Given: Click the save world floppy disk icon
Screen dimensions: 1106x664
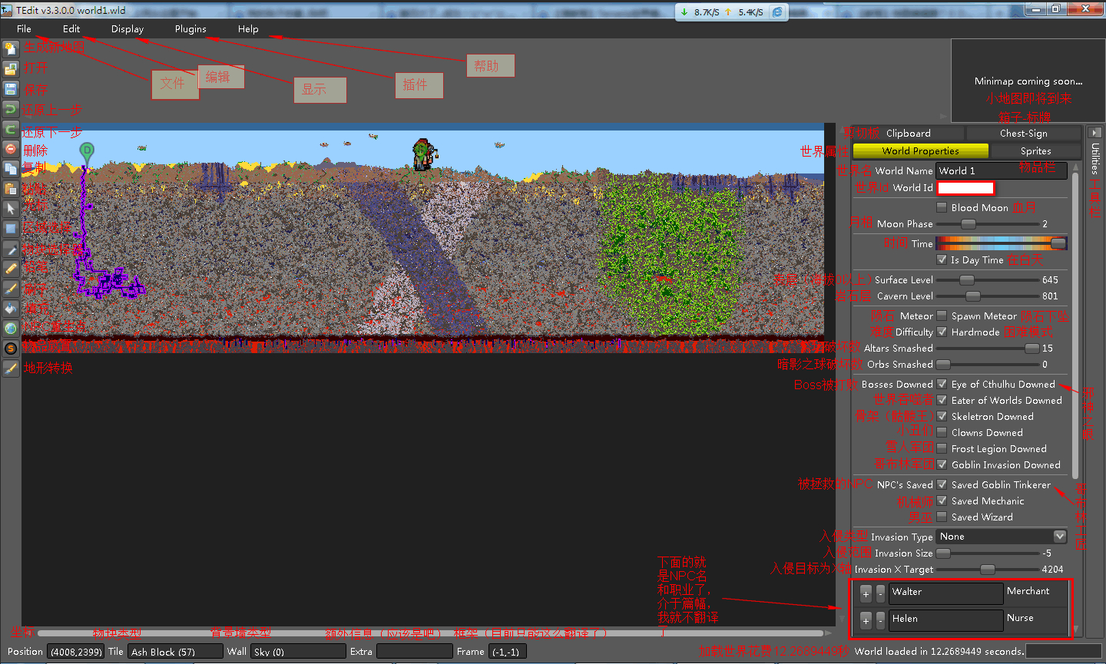Looking at the screenshot, I should [x=11, y=89].
